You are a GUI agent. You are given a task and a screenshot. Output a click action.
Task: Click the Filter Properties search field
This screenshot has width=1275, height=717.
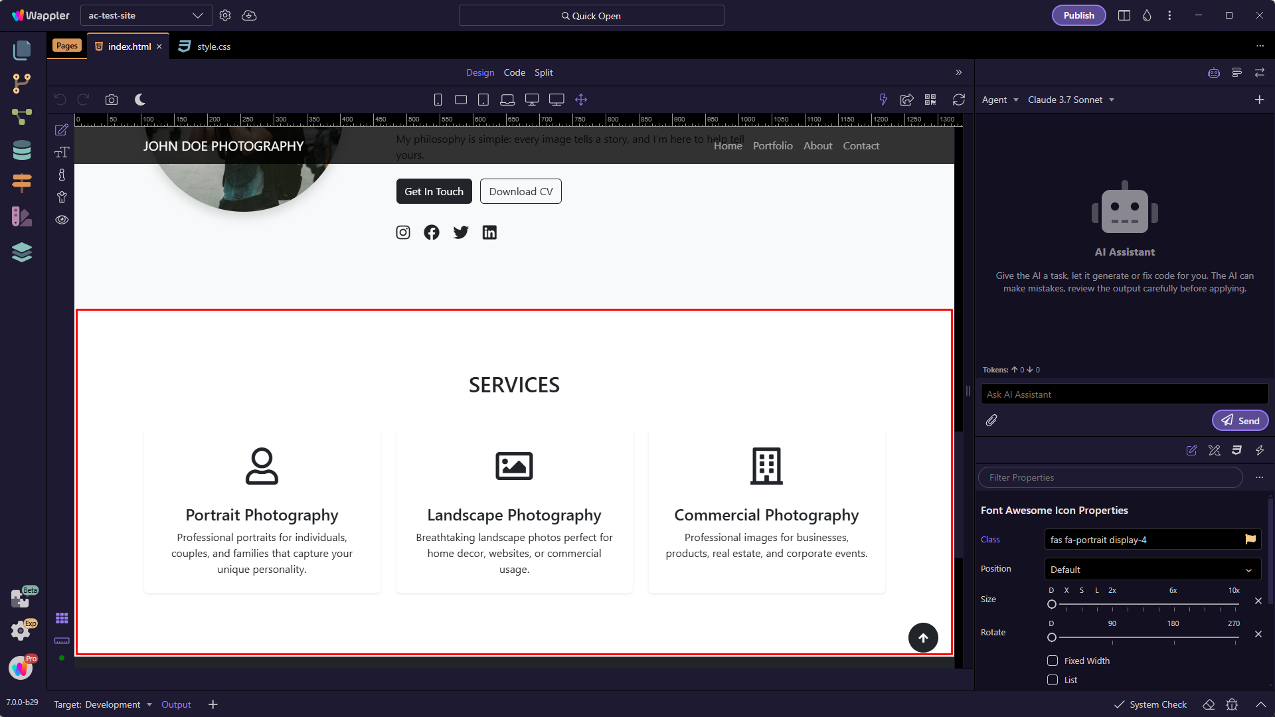(x=1110, y=477)
